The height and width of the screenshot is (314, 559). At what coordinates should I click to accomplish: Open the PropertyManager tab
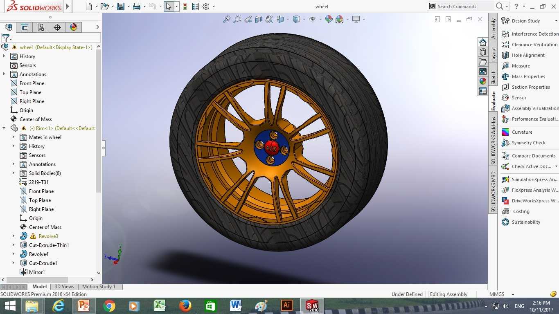25,27
